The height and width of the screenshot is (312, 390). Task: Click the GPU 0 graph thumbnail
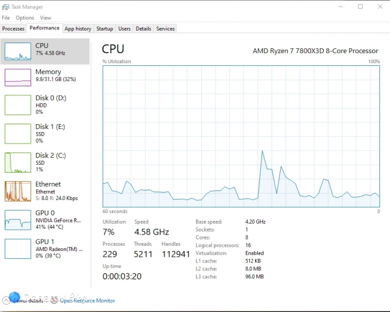click(18, 220)
